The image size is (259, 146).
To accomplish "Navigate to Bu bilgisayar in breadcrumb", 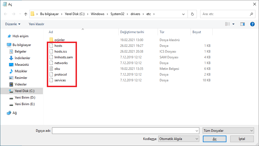I will 49,14.
